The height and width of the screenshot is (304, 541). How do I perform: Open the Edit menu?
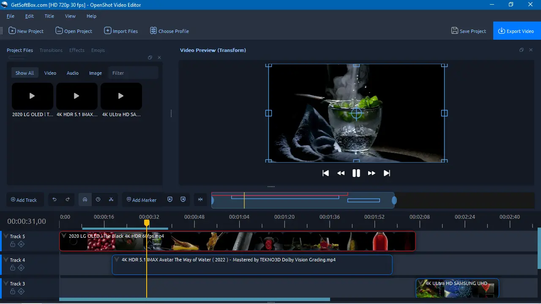pos(29,16)
